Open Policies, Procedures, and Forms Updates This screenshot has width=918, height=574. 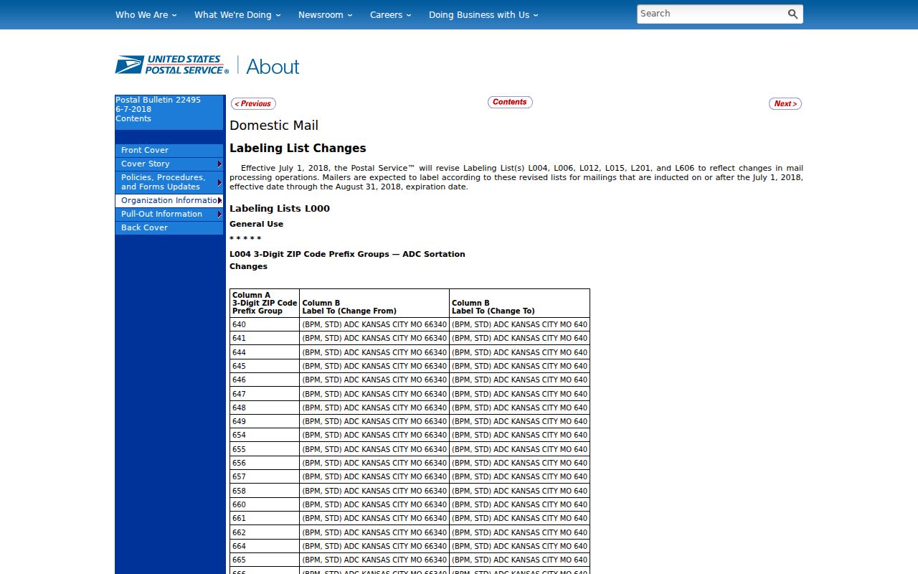tap(169, 182)
